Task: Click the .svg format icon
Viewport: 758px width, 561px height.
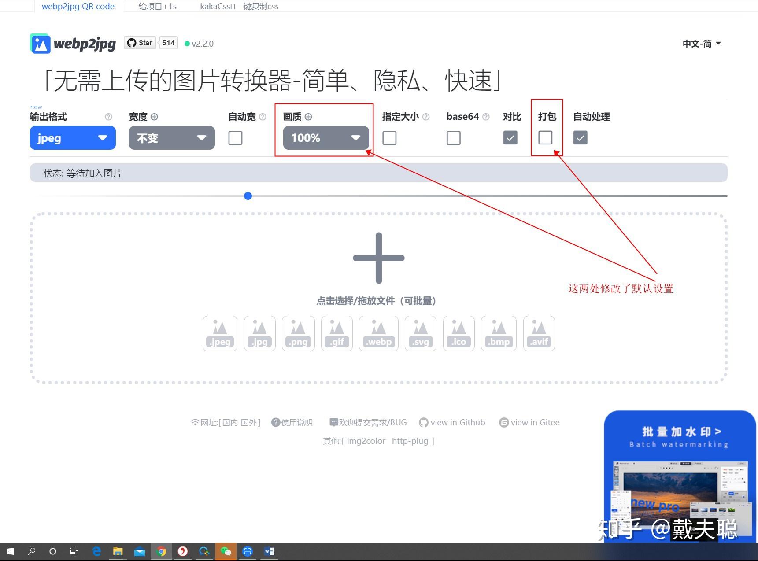Action: click(x=421, y=333)
